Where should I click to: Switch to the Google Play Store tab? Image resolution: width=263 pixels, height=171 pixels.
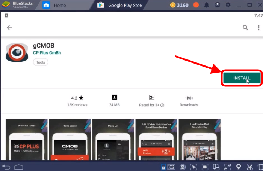[x=121, y=5]
